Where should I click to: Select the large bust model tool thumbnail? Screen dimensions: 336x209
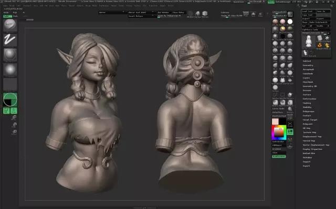[x=309, y=41]
